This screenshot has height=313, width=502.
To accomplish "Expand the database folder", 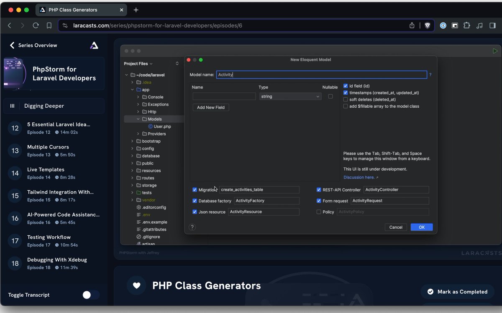I will (132, 156).
